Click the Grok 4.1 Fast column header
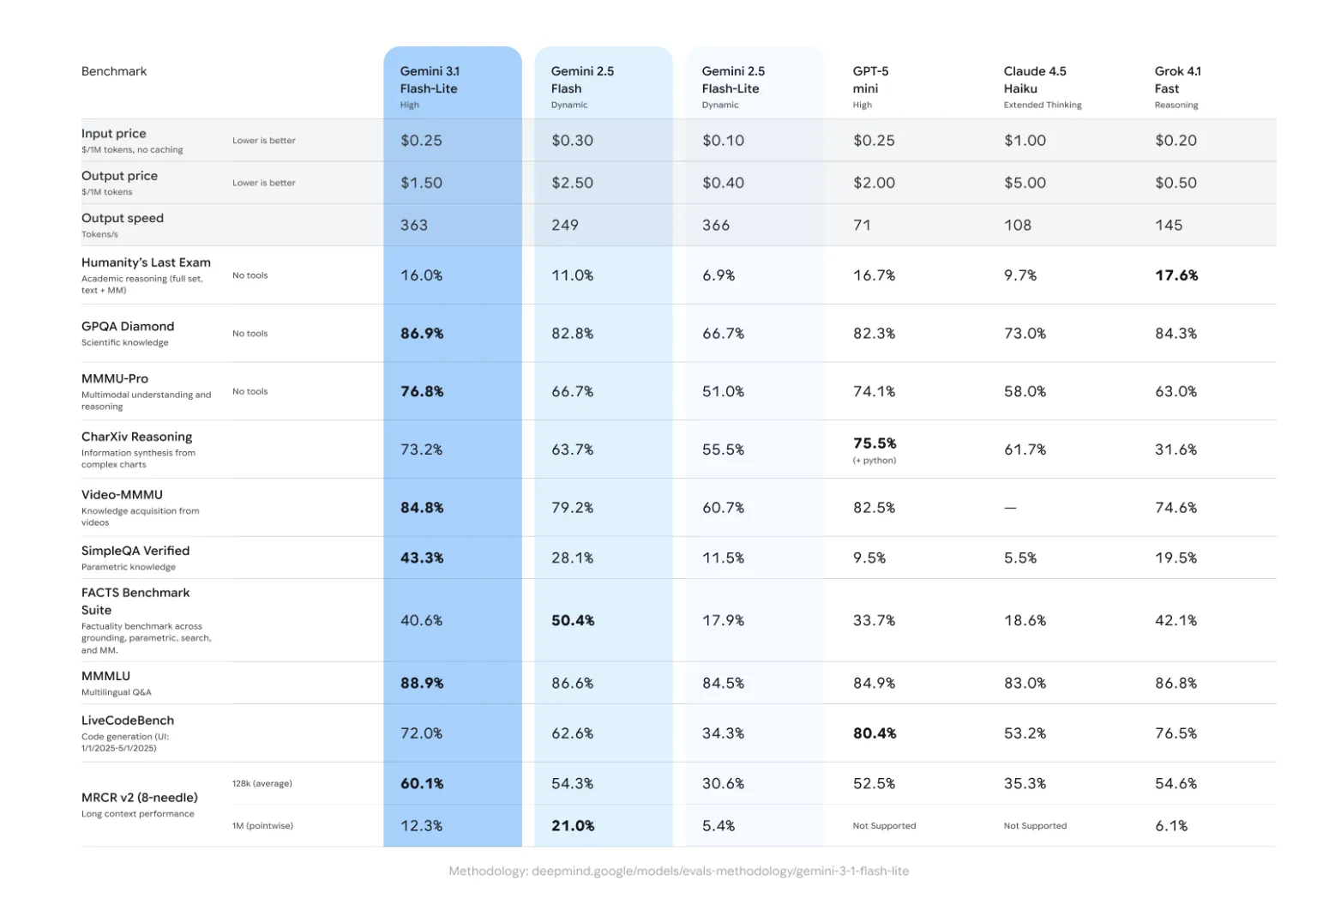1317x923 pixels. click(1177, 80)
